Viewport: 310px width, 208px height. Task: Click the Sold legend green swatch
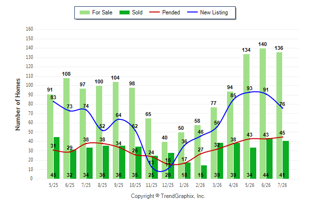(x=125, y=12)
